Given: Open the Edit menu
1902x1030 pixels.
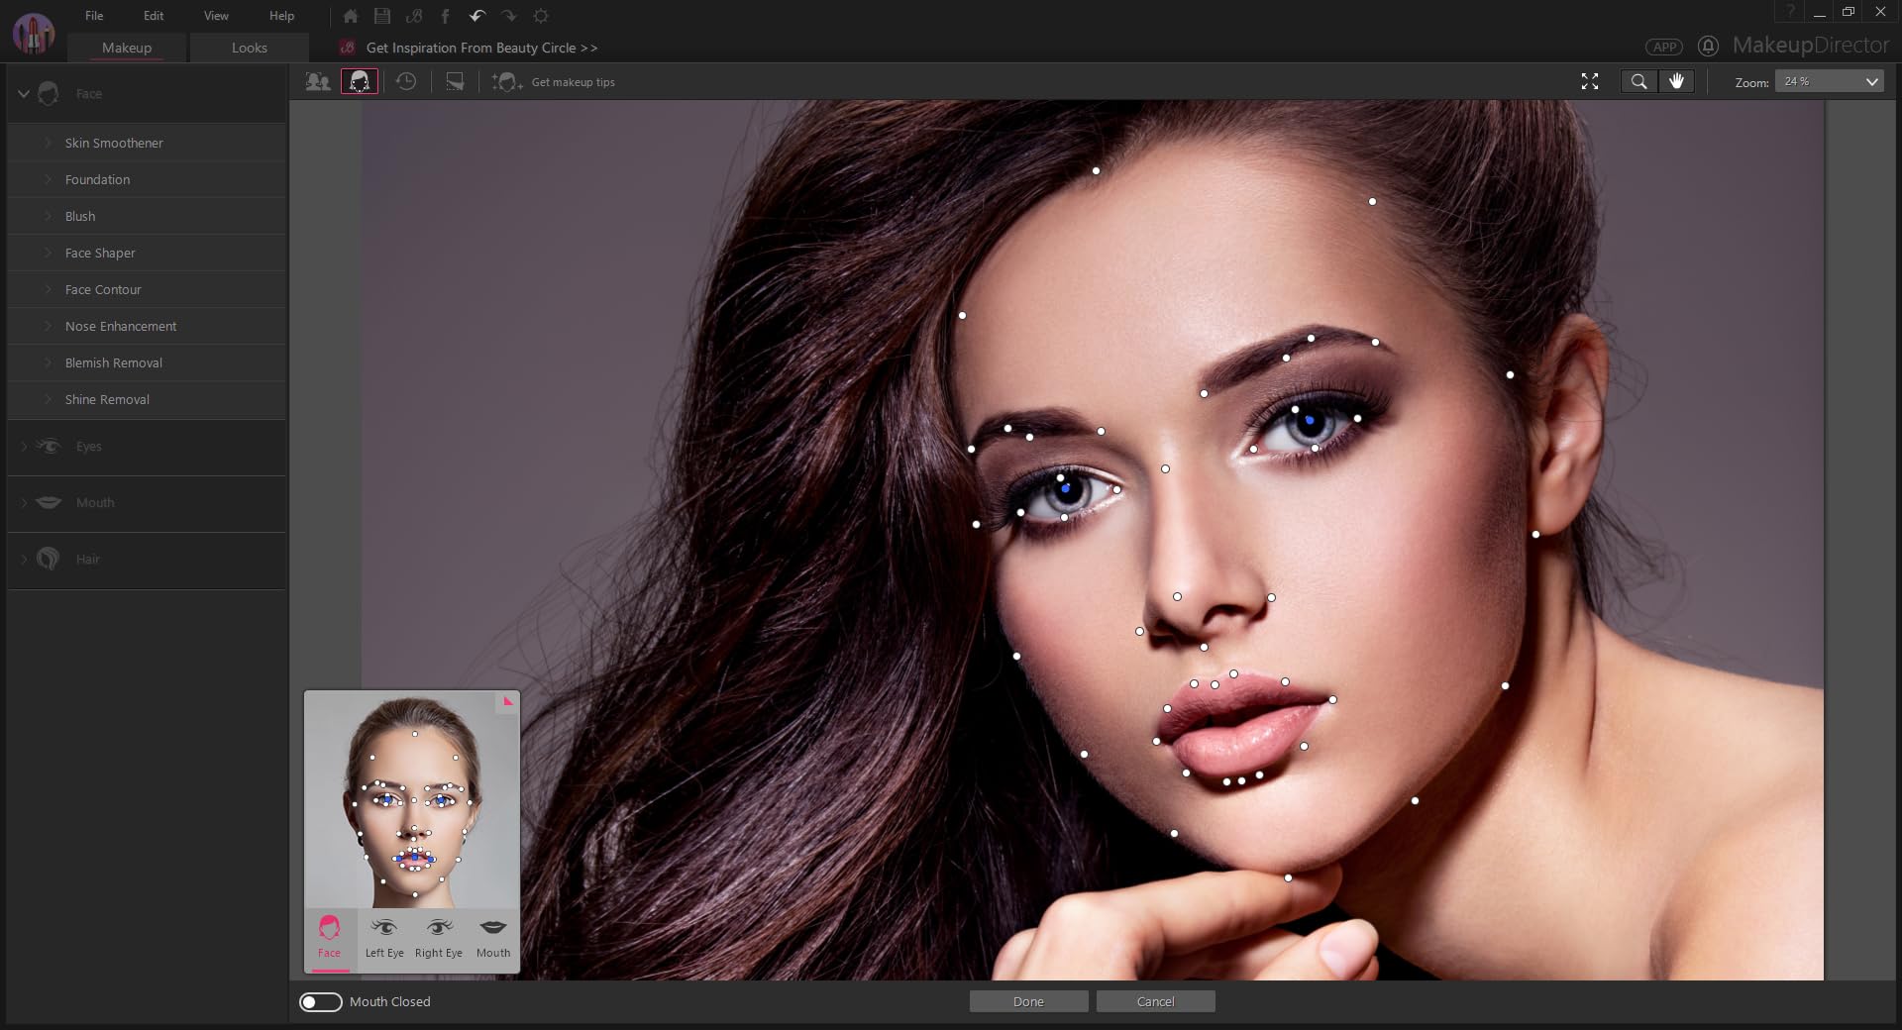Looking at the screenshot, I should click(x=154, y=16).
